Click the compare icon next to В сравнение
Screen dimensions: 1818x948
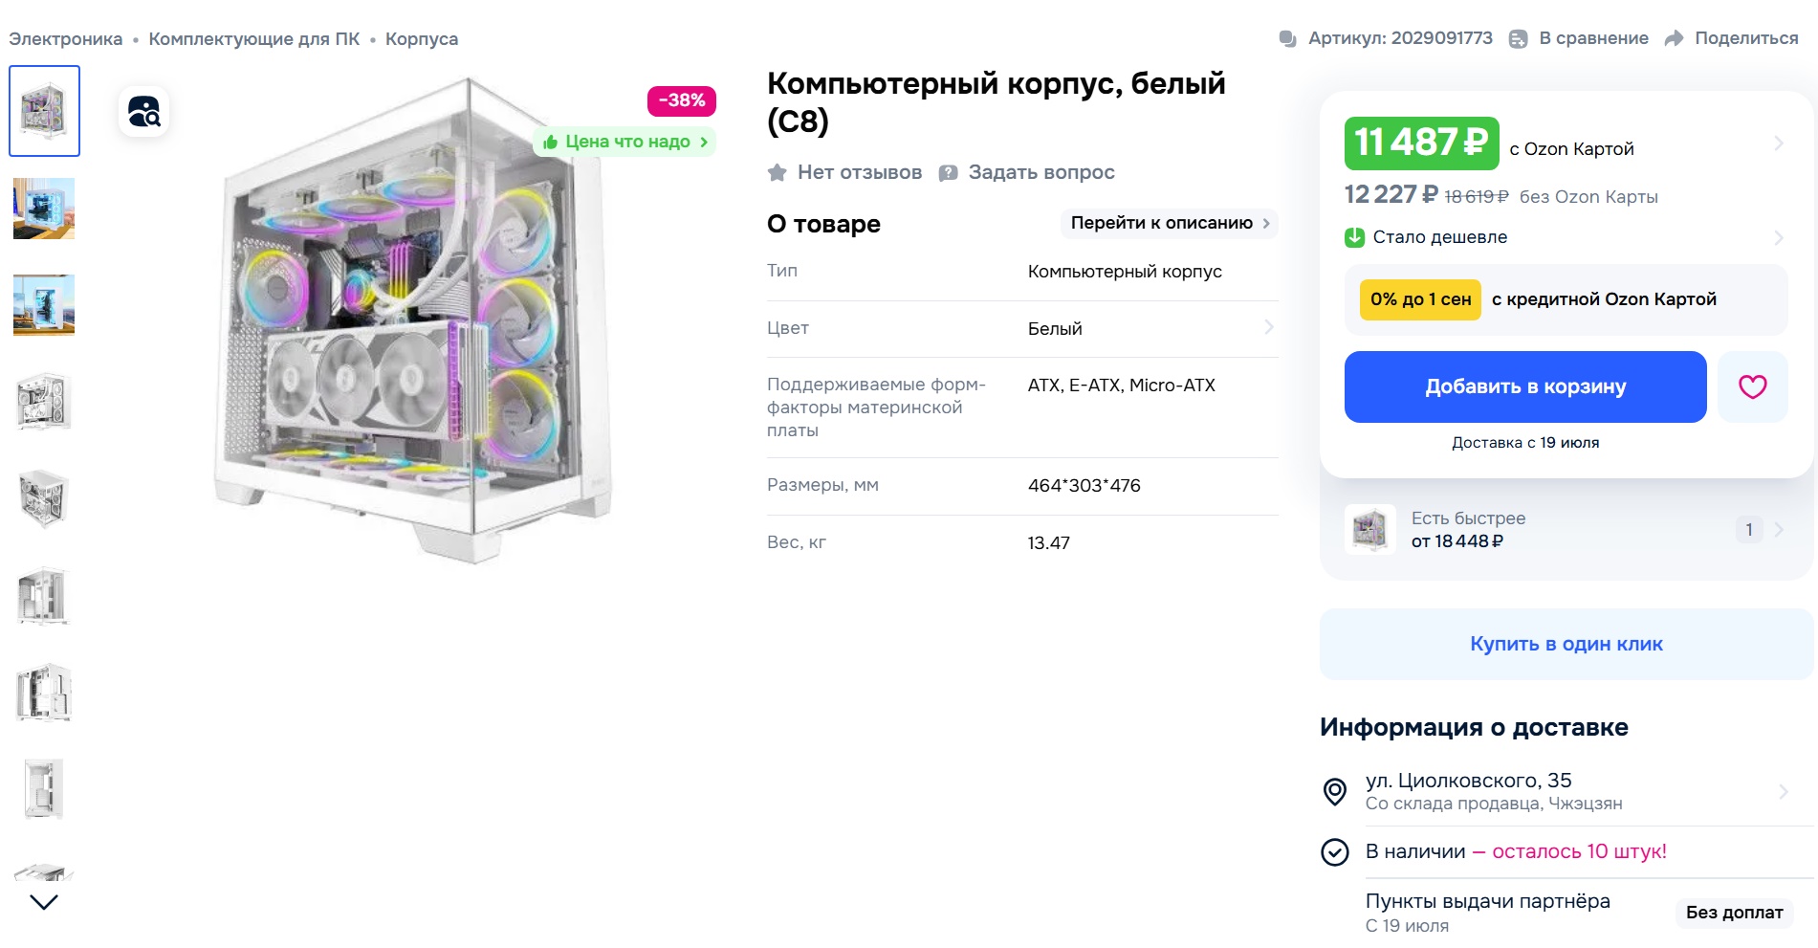1518,39
